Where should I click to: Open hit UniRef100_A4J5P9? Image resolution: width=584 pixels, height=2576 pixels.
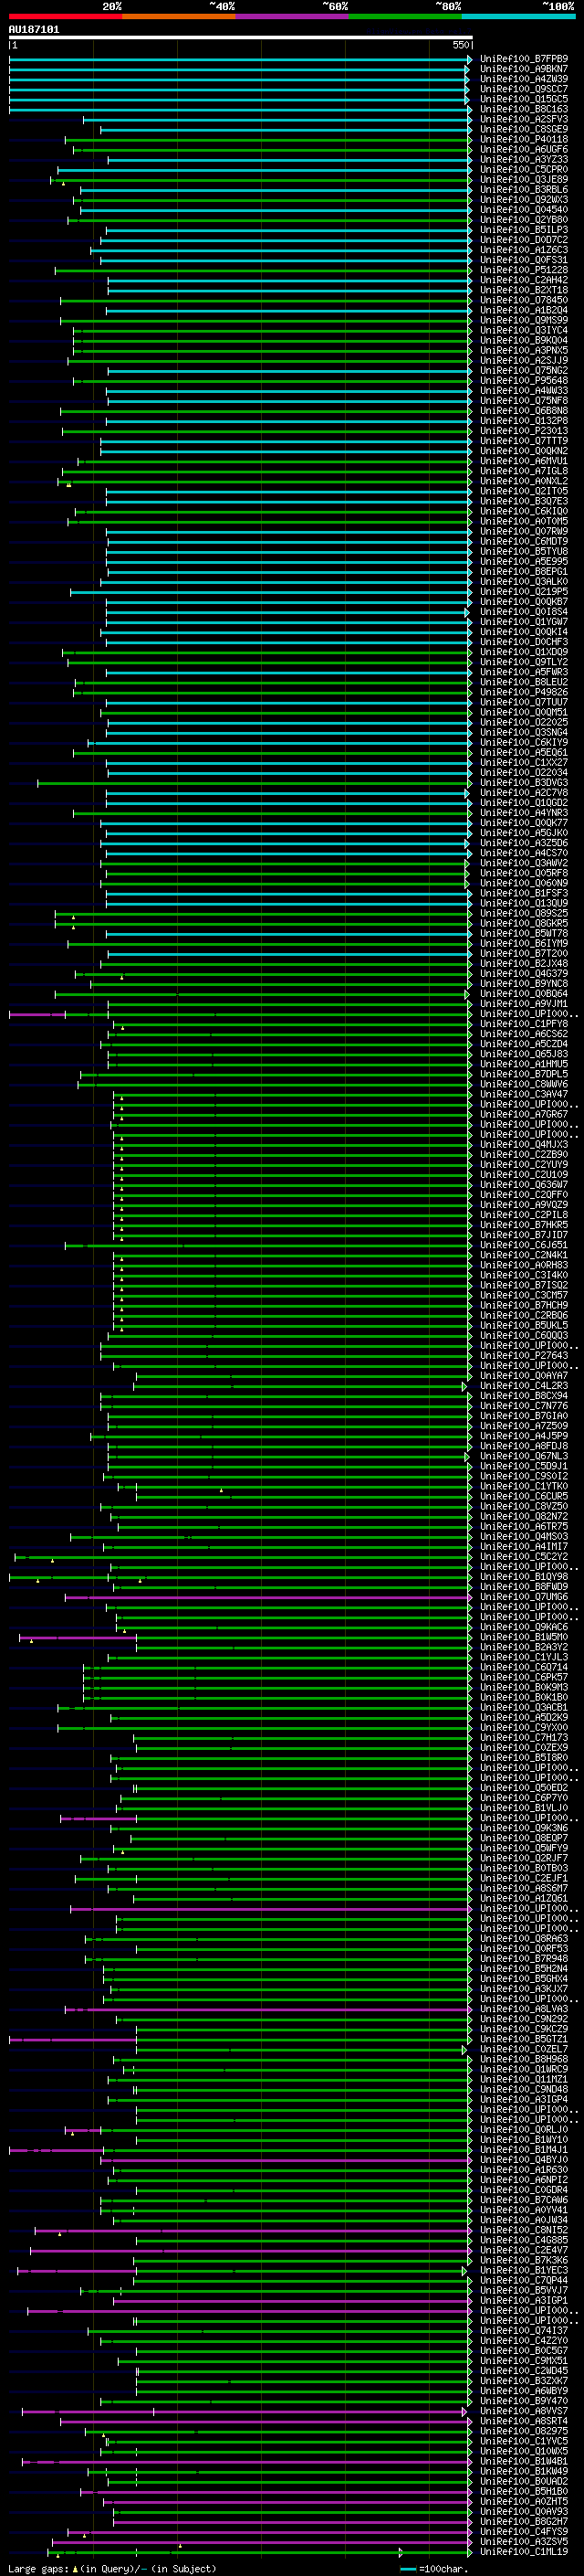(524, 1436)
